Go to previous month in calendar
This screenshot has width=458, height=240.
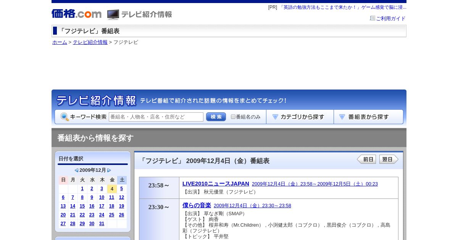tap(76, 170)
